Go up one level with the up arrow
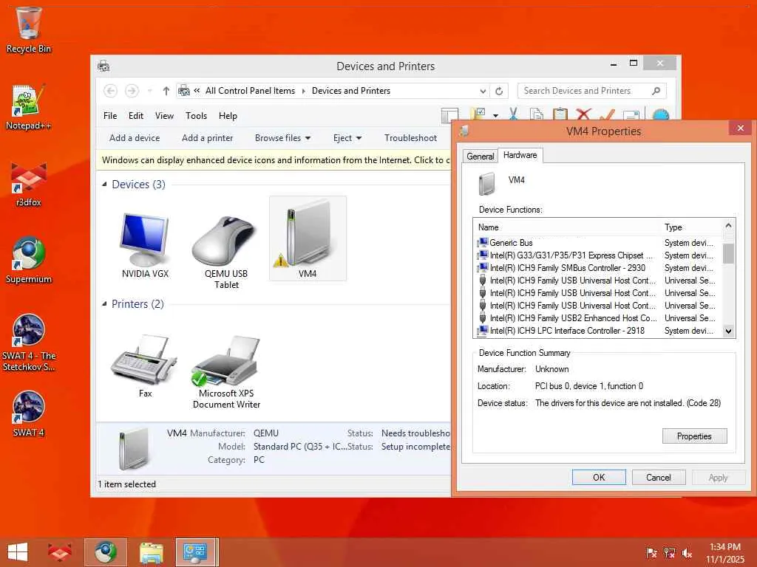This screenshot has width=757, height=567. tap(166, 91)
